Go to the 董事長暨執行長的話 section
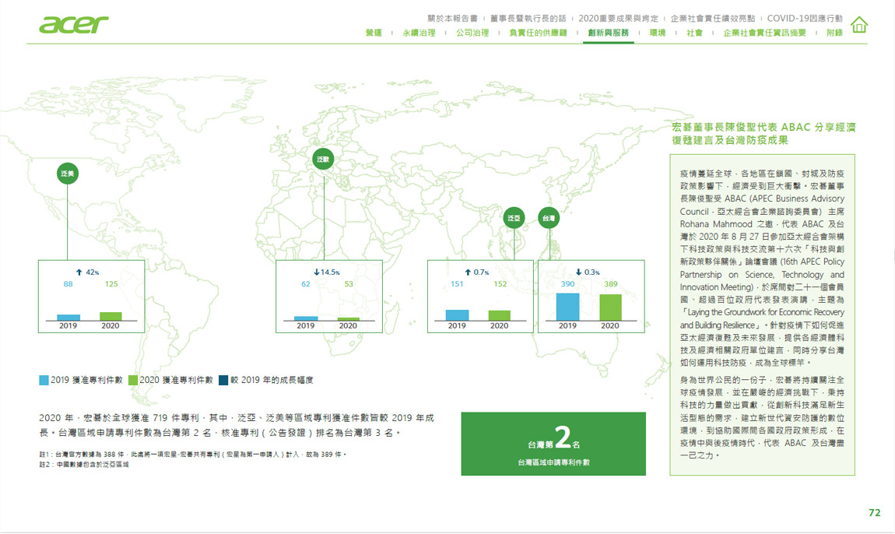895x534 pixels. coord(528,18)
